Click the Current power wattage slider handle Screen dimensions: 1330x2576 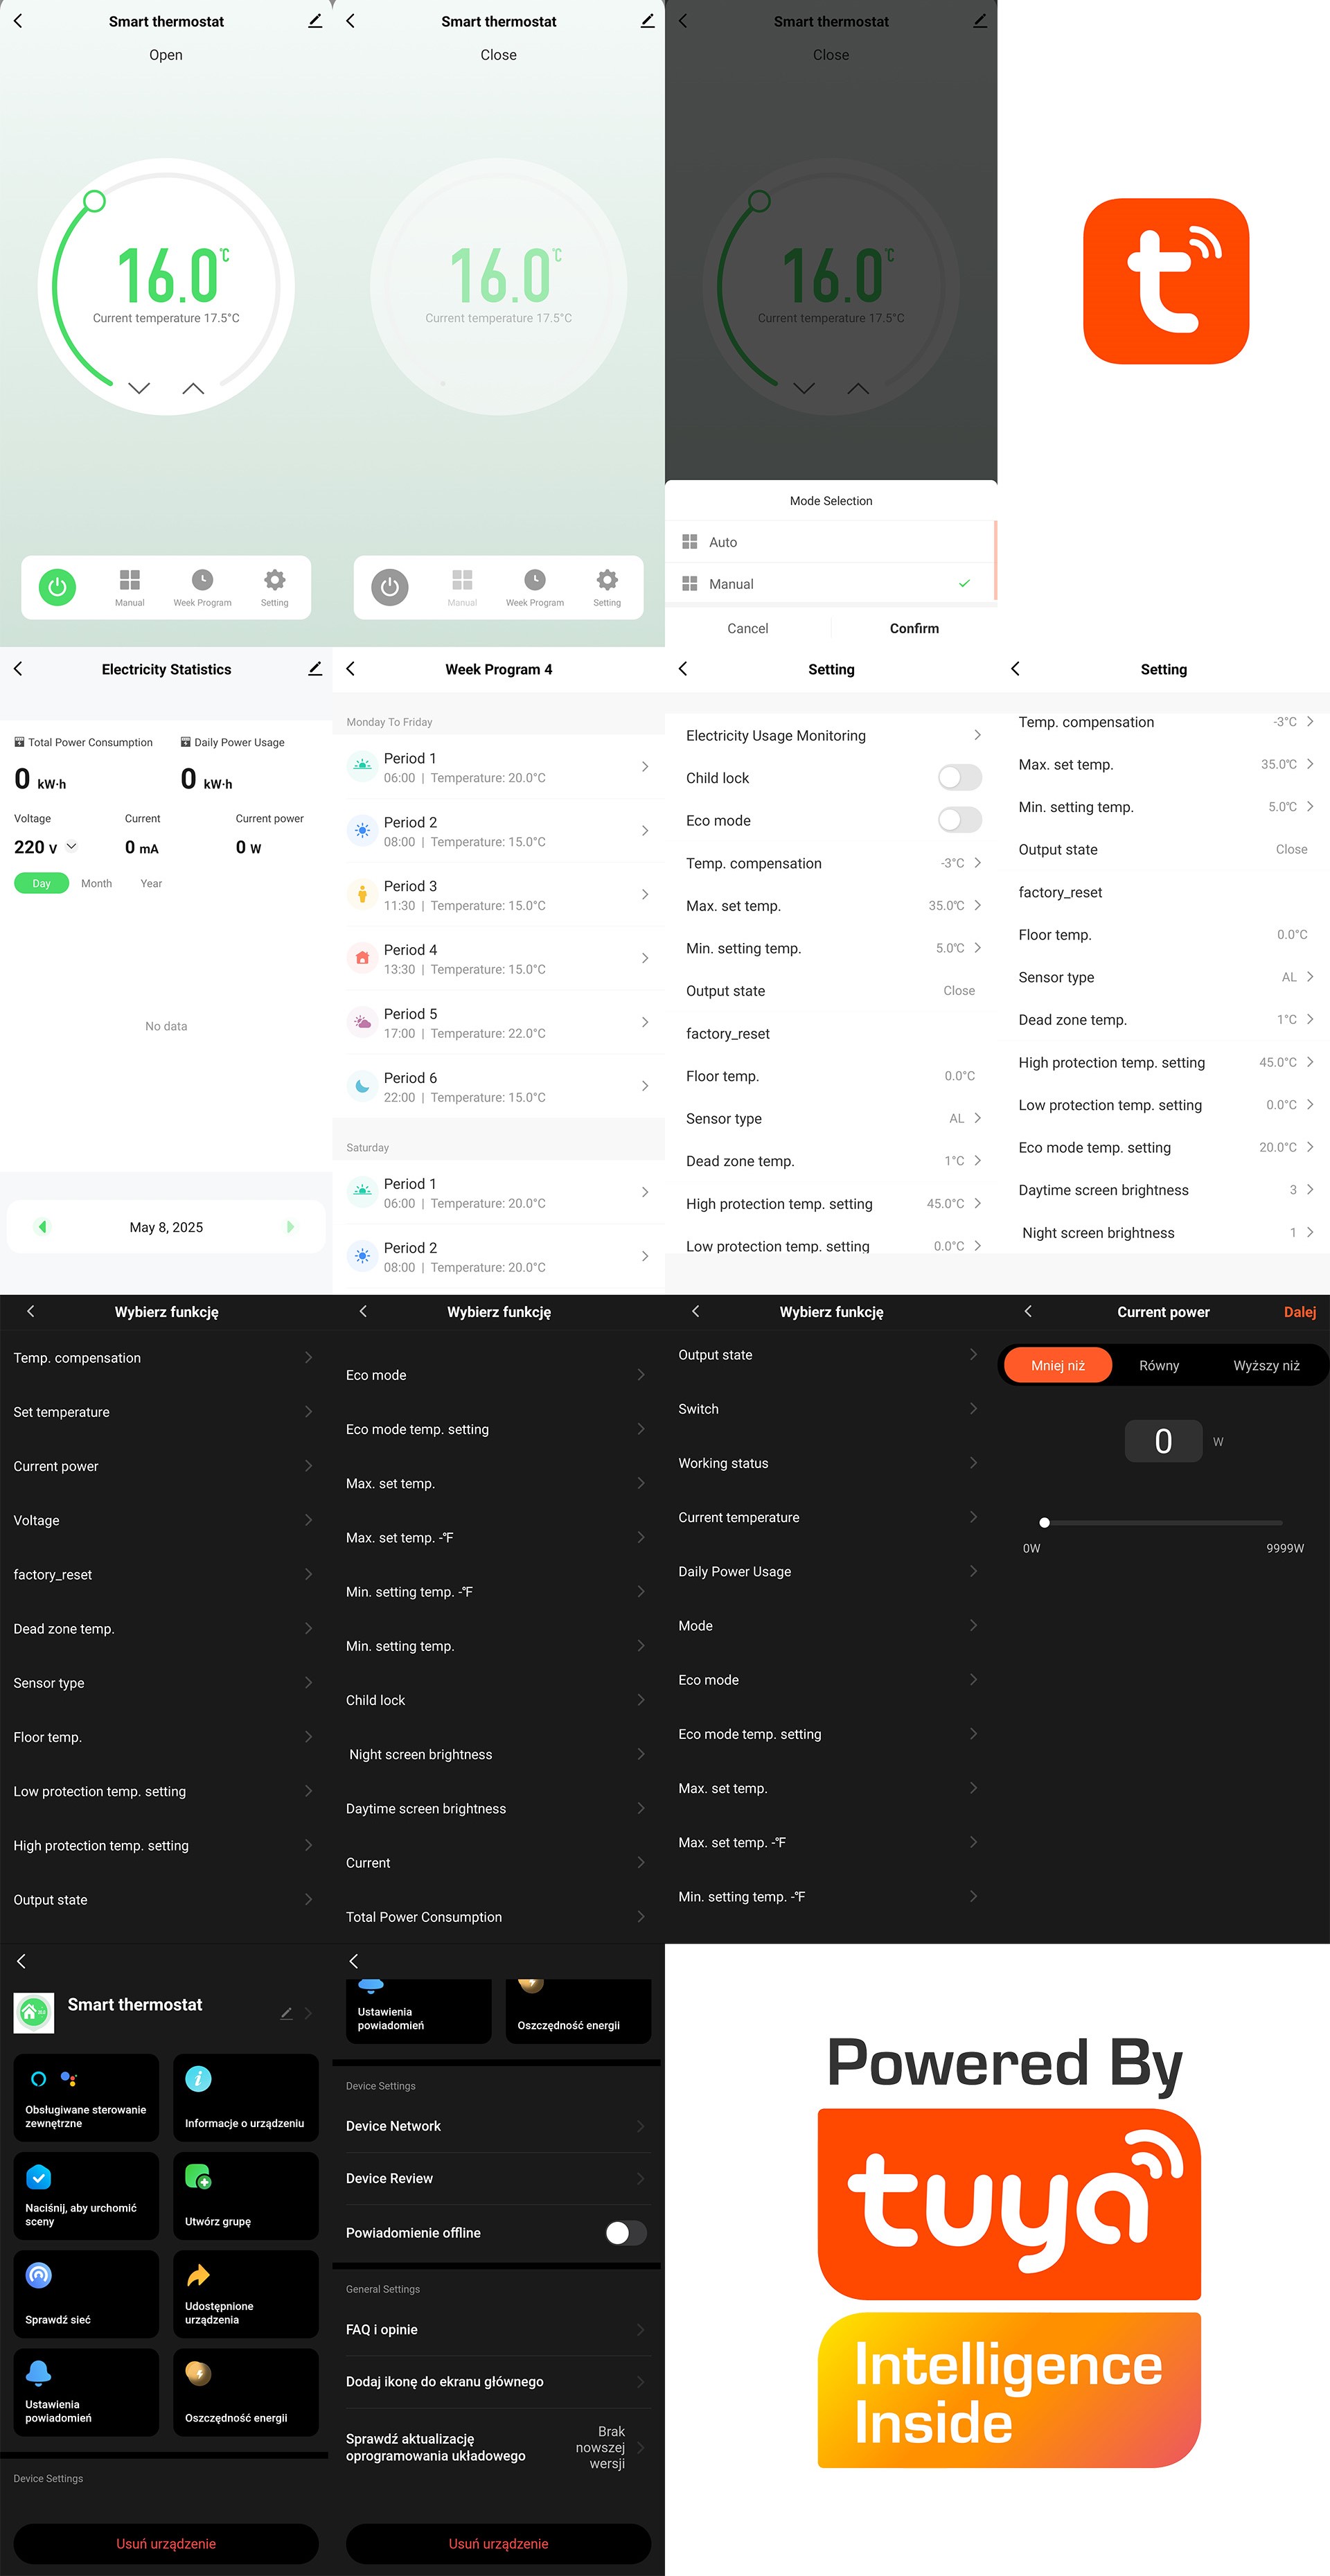tap(1044, 1522)
